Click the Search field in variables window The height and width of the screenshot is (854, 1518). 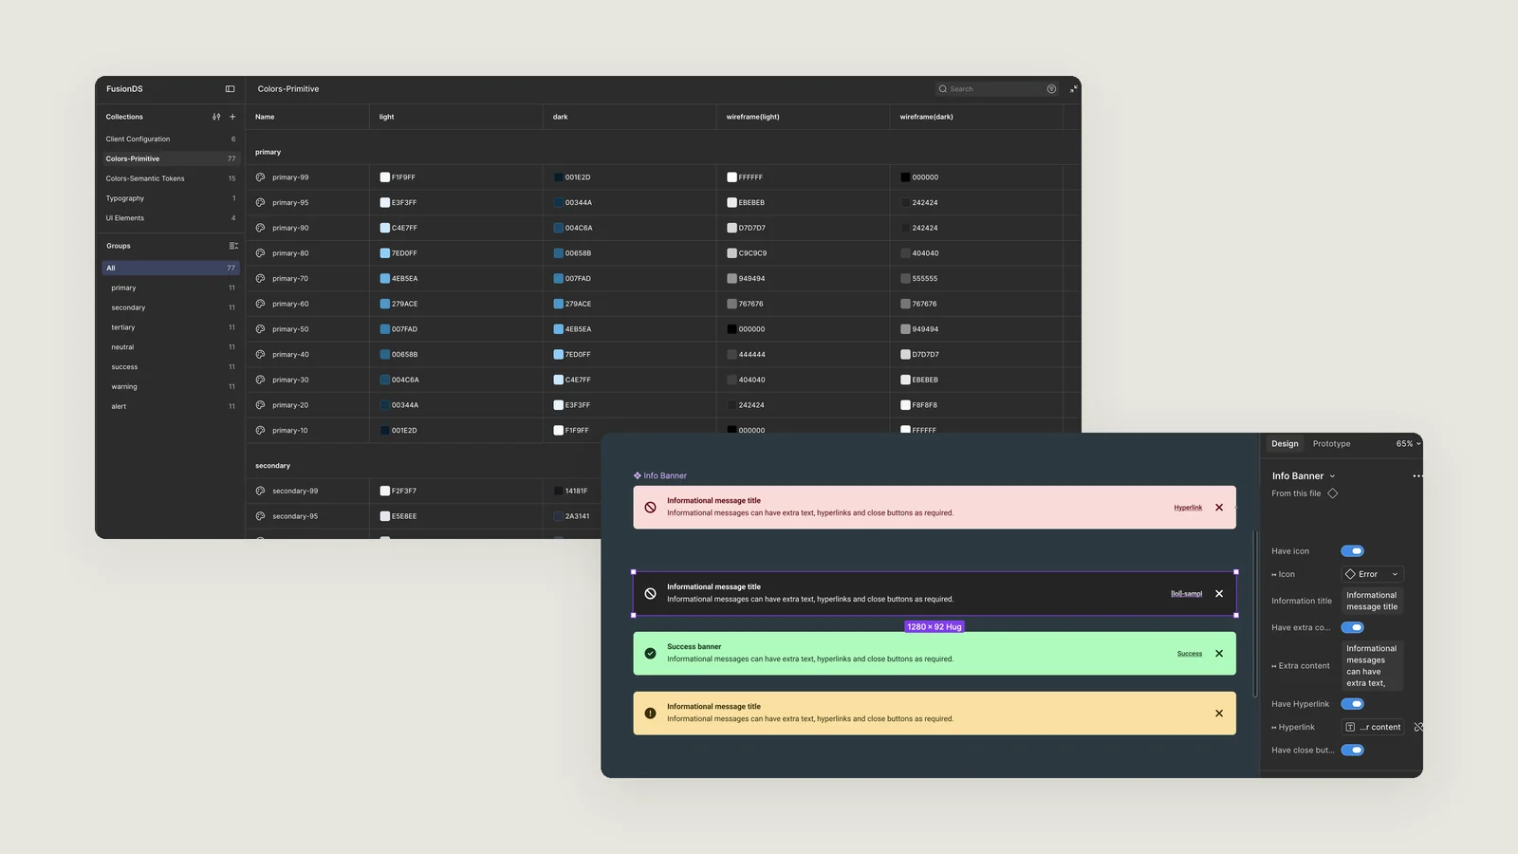pyautogui.click(x=997, y=89)
